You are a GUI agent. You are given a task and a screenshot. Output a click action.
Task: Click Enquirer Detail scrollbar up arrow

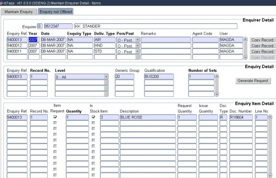click(x=245, y=39)
